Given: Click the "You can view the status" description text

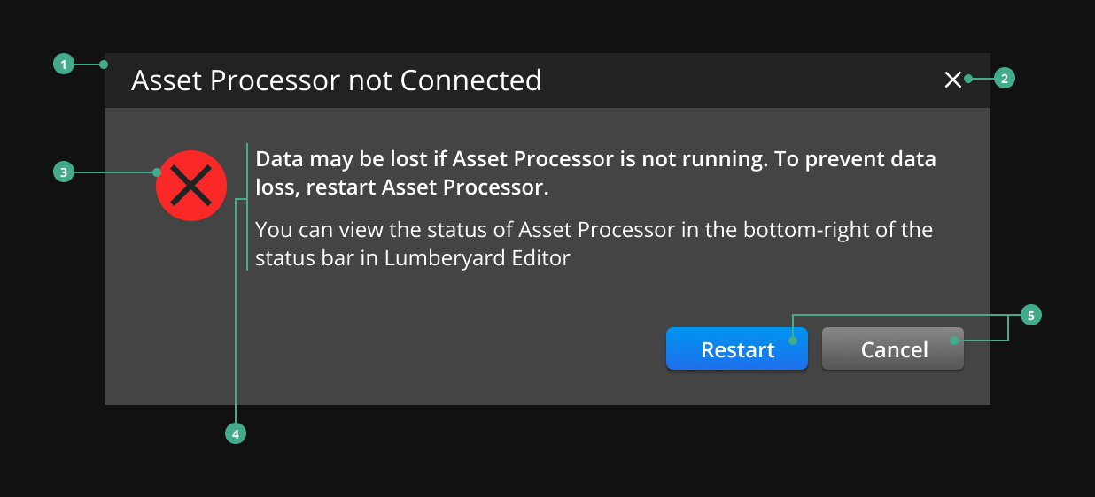Looking at the screenshot, I should (x=594, y=231).
